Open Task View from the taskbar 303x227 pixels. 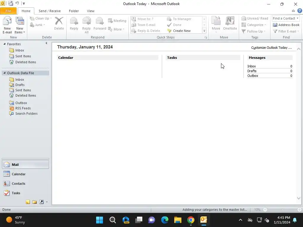point(139,220)
